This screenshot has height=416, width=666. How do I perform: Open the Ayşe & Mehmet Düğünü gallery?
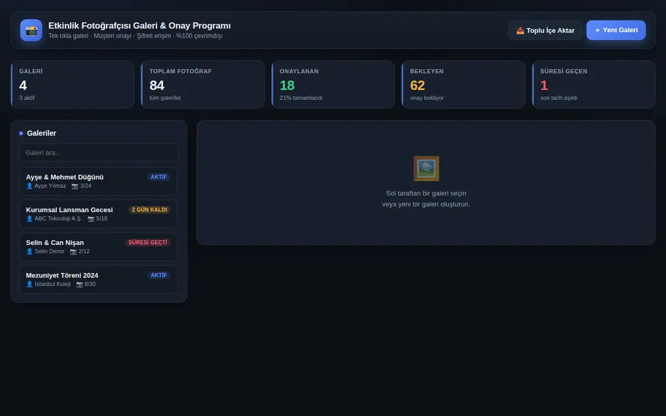point(99,181)
